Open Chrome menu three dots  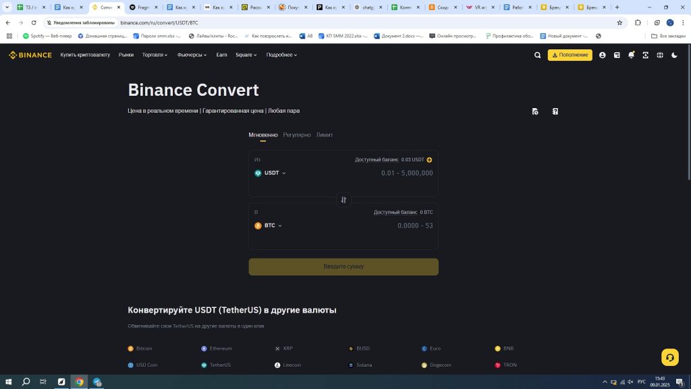coord(683,22)
